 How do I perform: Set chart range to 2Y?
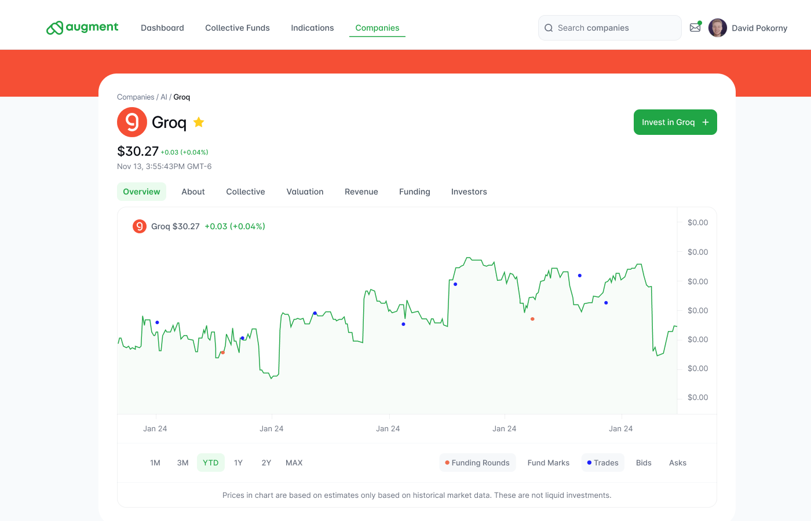point(266,463)
